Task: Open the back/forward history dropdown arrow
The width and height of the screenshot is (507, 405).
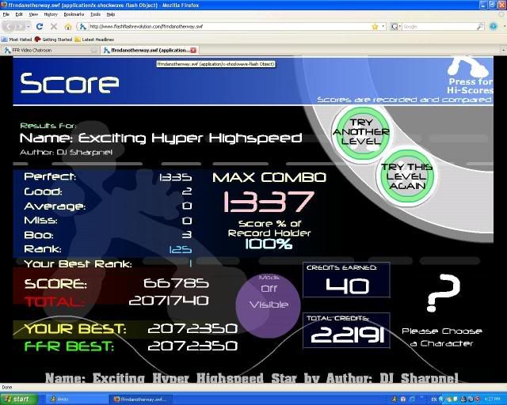Action: pyautogui.click(x=29, y=26)
